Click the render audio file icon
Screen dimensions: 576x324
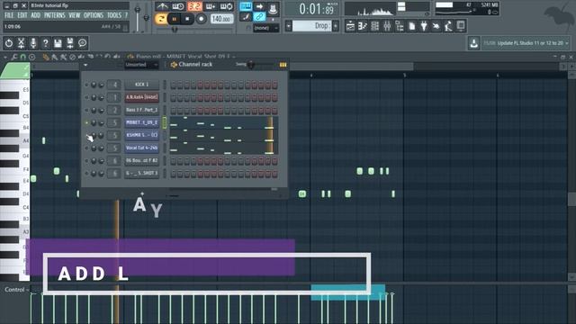pyautogui.click(x=70, y=43)
